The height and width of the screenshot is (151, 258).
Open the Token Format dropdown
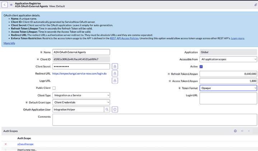click(228, 88)
